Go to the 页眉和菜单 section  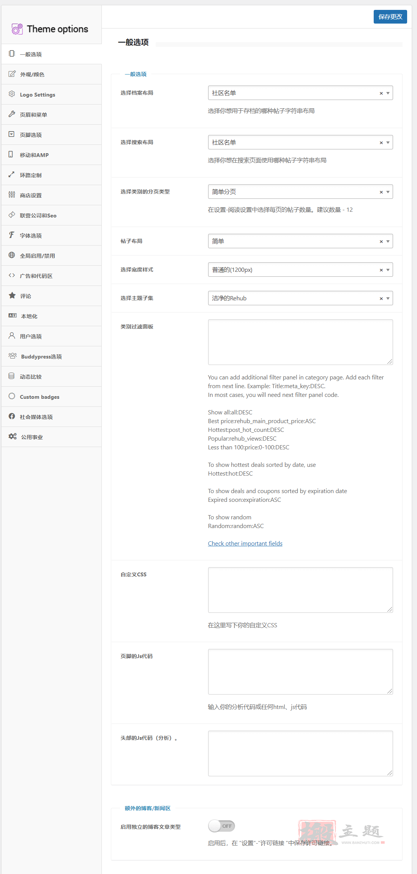point(52,114)
